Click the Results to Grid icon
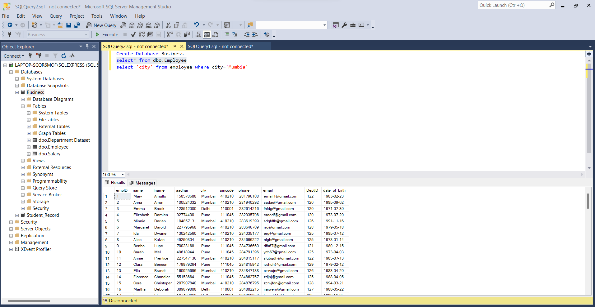This screenshot has height=307, width=595. [207, 34]
